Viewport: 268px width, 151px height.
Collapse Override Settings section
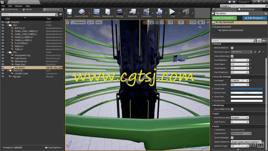pyautogui.click(x=213, y=77)
